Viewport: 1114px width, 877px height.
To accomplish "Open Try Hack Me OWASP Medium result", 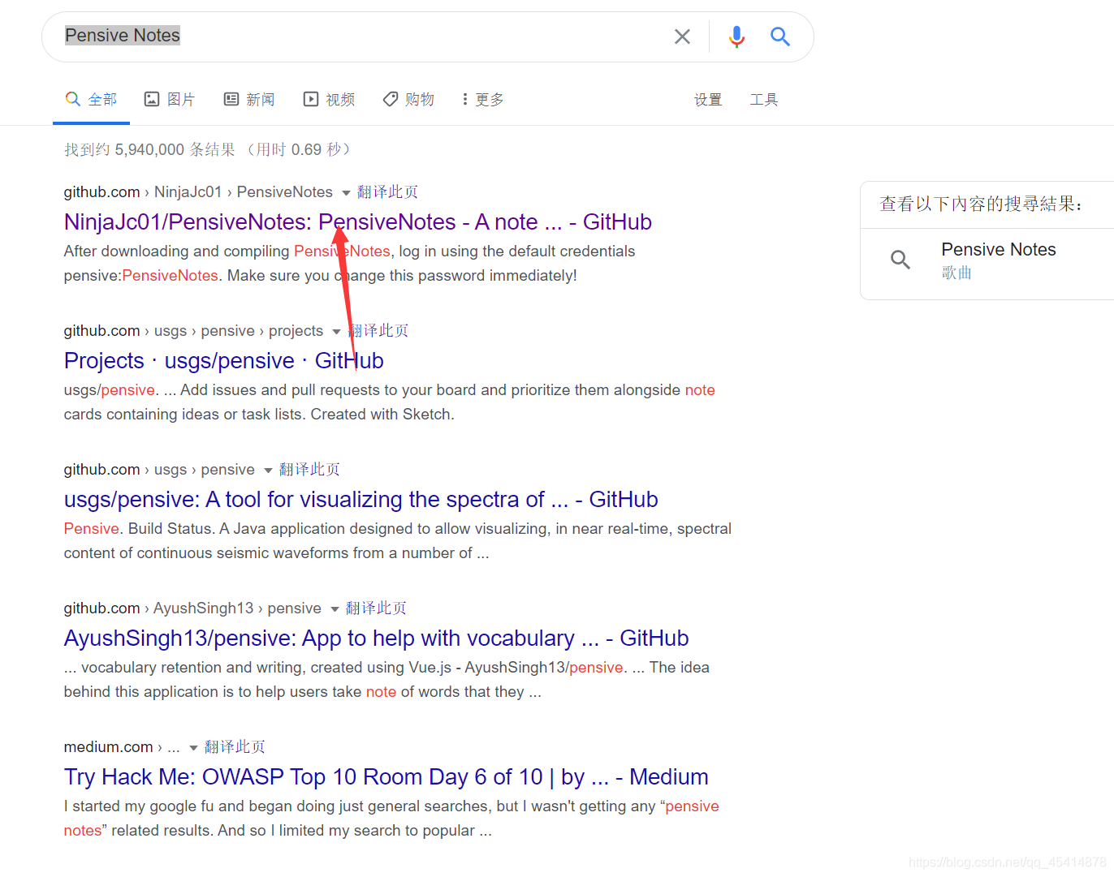I will pyautogui.click(x=386, y=777).
